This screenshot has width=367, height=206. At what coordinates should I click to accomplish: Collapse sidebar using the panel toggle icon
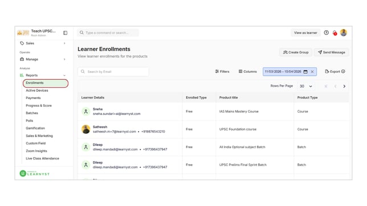pyautogui.click(x=66, y=33)
